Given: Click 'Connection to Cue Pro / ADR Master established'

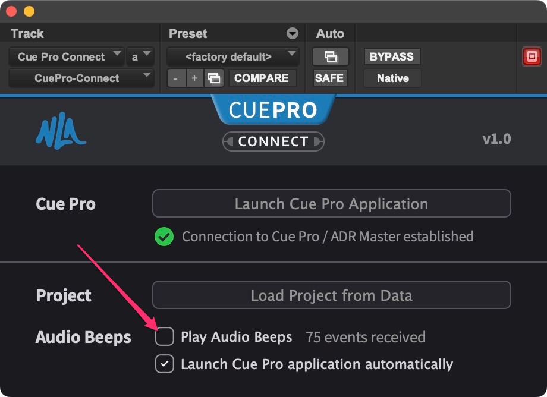Looking at the screenshot, I should tap(328, 237).
